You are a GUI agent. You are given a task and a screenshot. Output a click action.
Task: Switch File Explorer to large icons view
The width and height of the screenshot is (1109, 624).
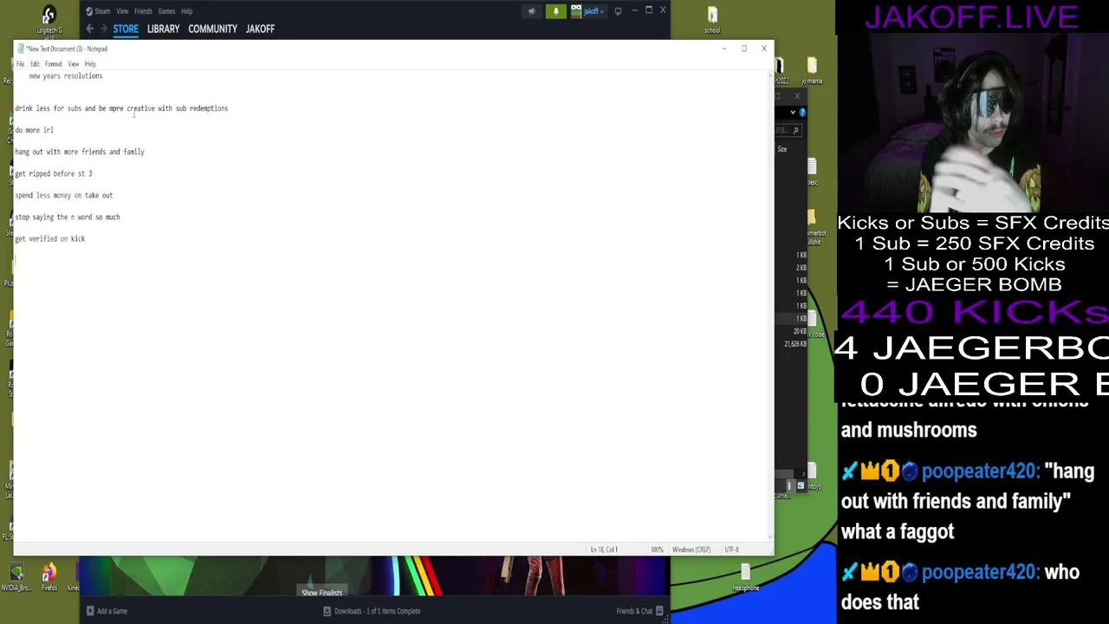point(801,486)
